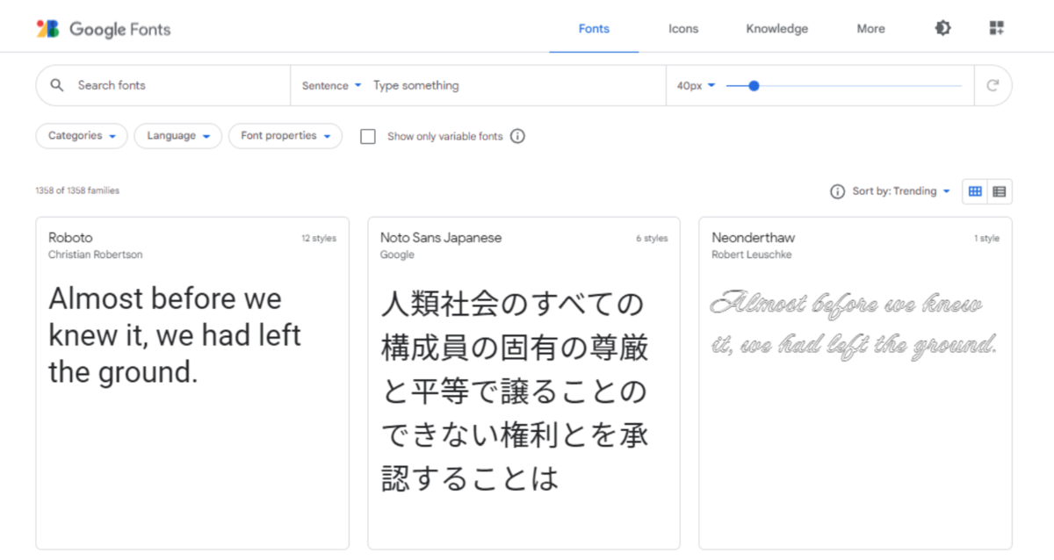The width and height of the screenshot is (1054, 560).
Task: Click the search magnifier icon
Action: (x=57, y=85)
